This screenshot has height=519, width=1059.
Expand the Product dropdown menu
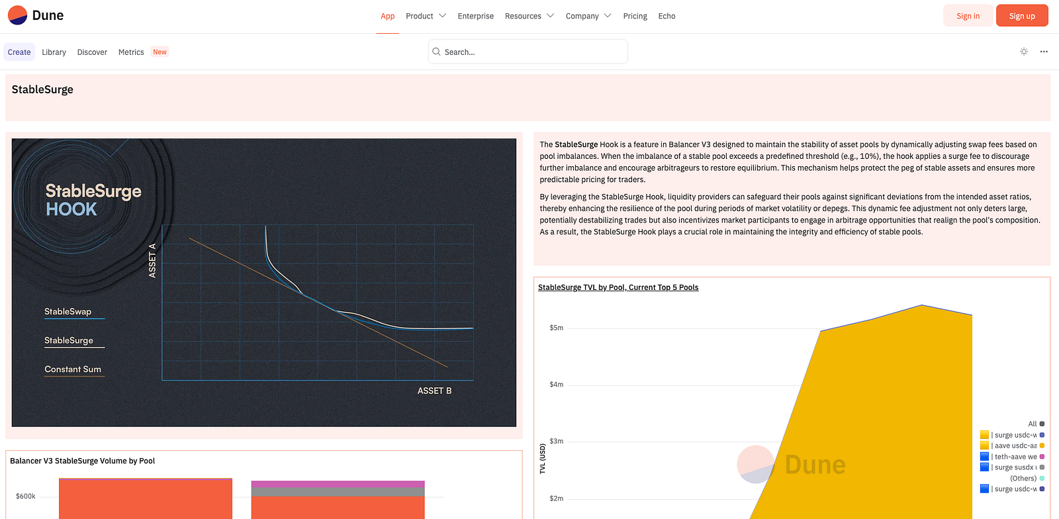[426, 16]
